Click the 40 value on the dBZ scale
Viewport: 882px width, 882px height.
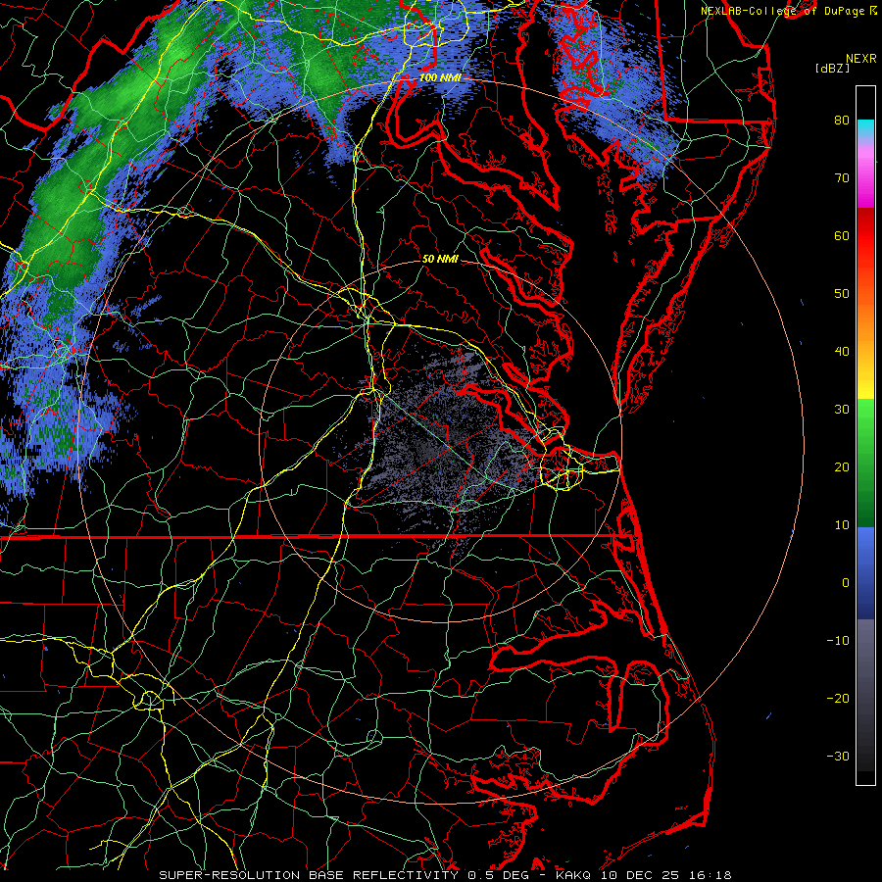842,352
